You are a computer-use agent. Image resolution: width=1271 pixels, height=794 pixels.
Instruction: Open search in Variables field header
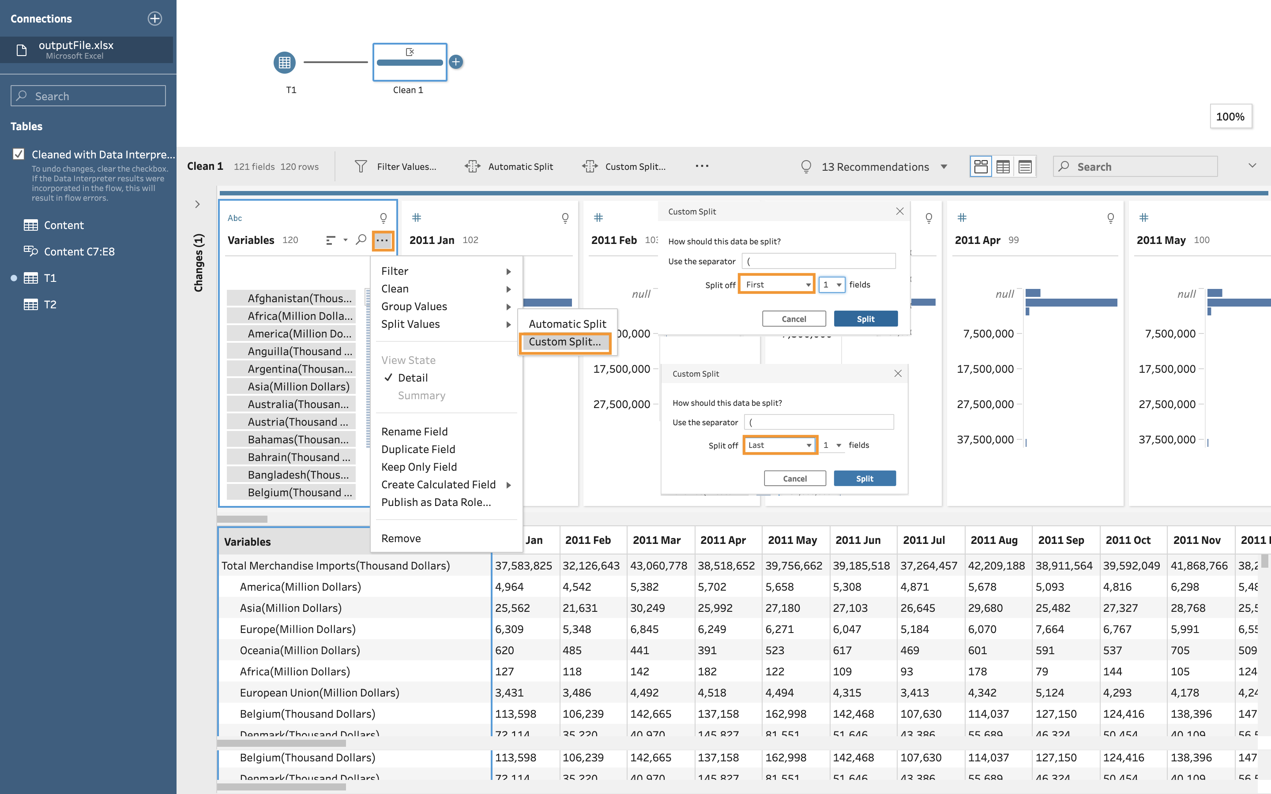click(x=361, y=240)
